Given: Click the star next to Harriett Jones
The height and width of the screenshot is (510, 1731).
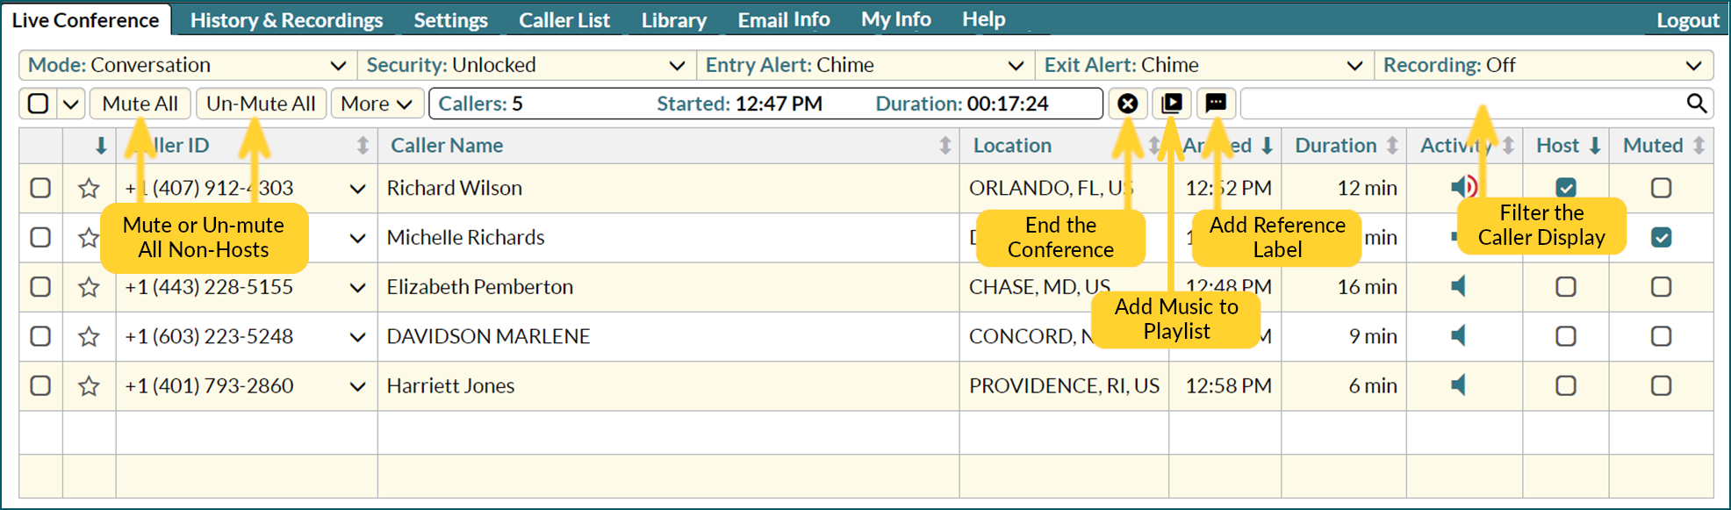Looking at the screenshot, I should click(89, 385).
